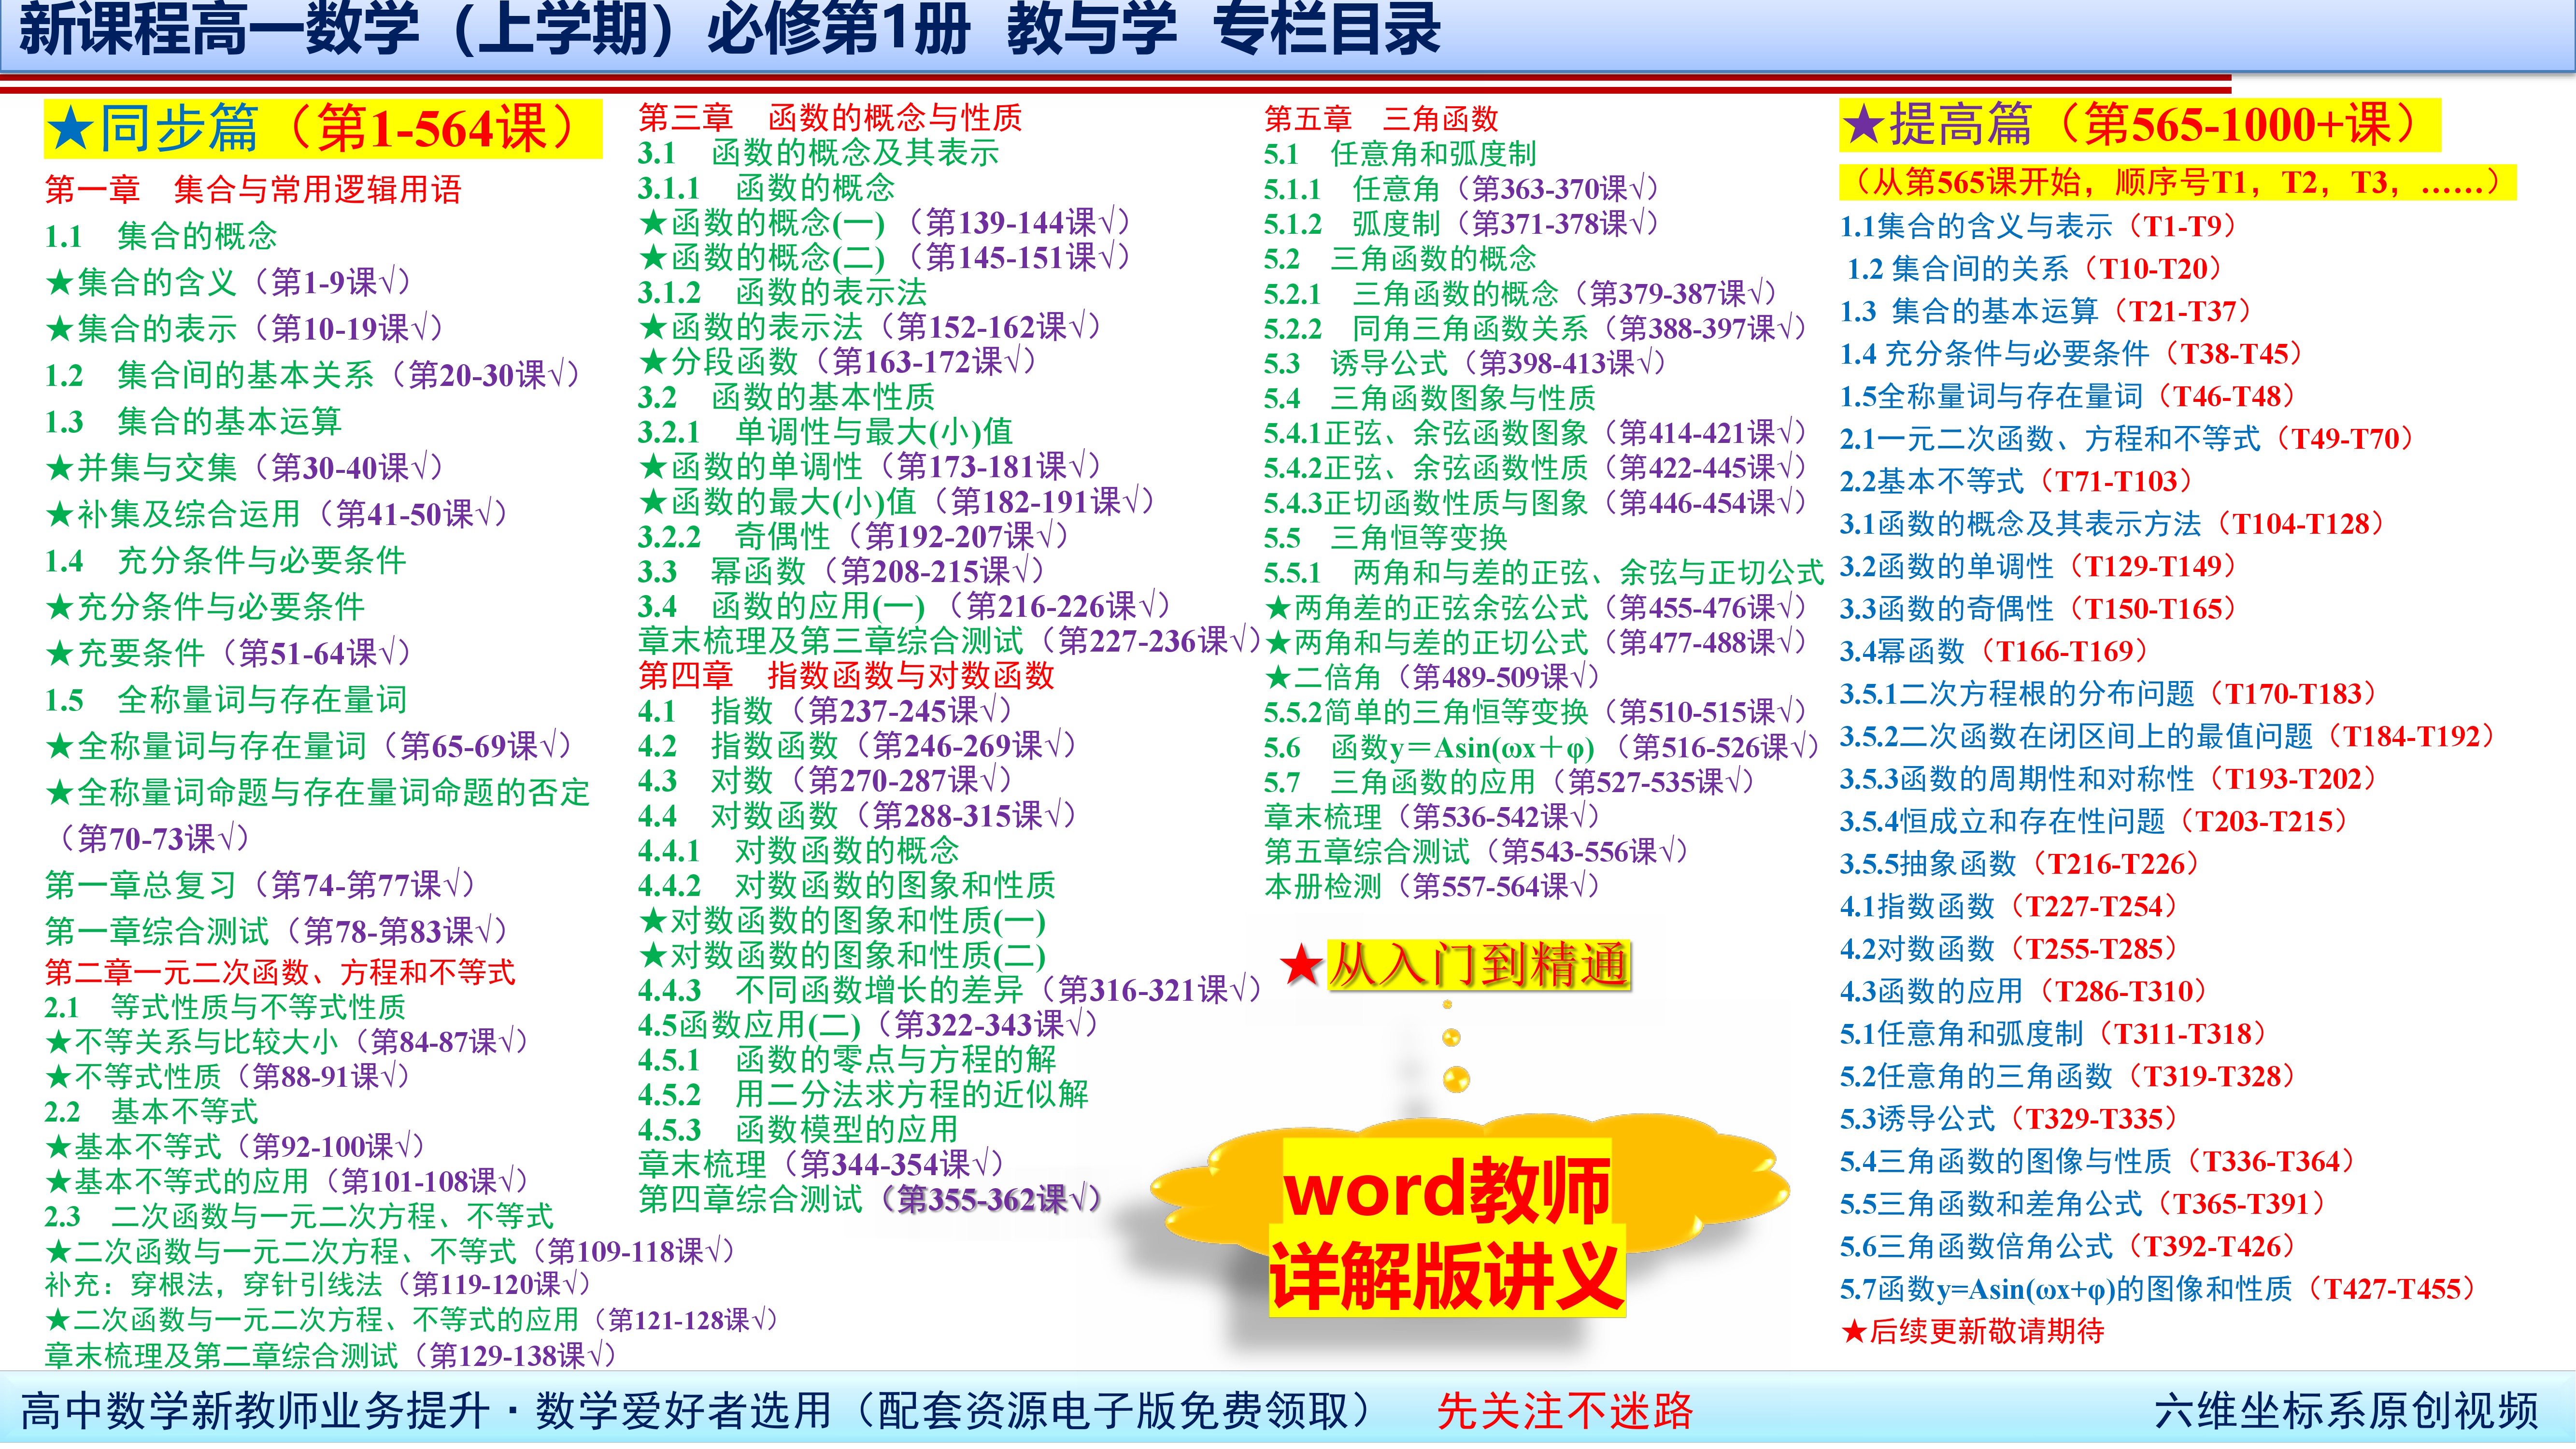Select ★不等式性质 (第88-91课√)
This screenshot has width=2576, height=1449.
click(228, 1077)
